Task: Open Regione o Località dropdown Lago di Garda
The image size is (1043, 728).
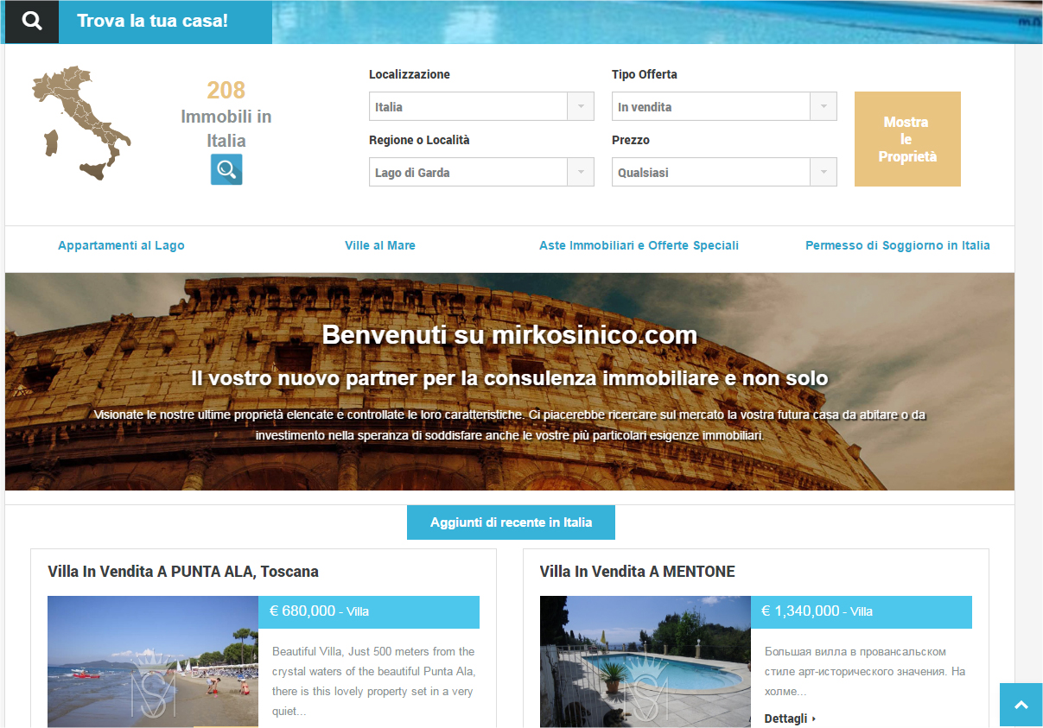Action: pos(481,172)
